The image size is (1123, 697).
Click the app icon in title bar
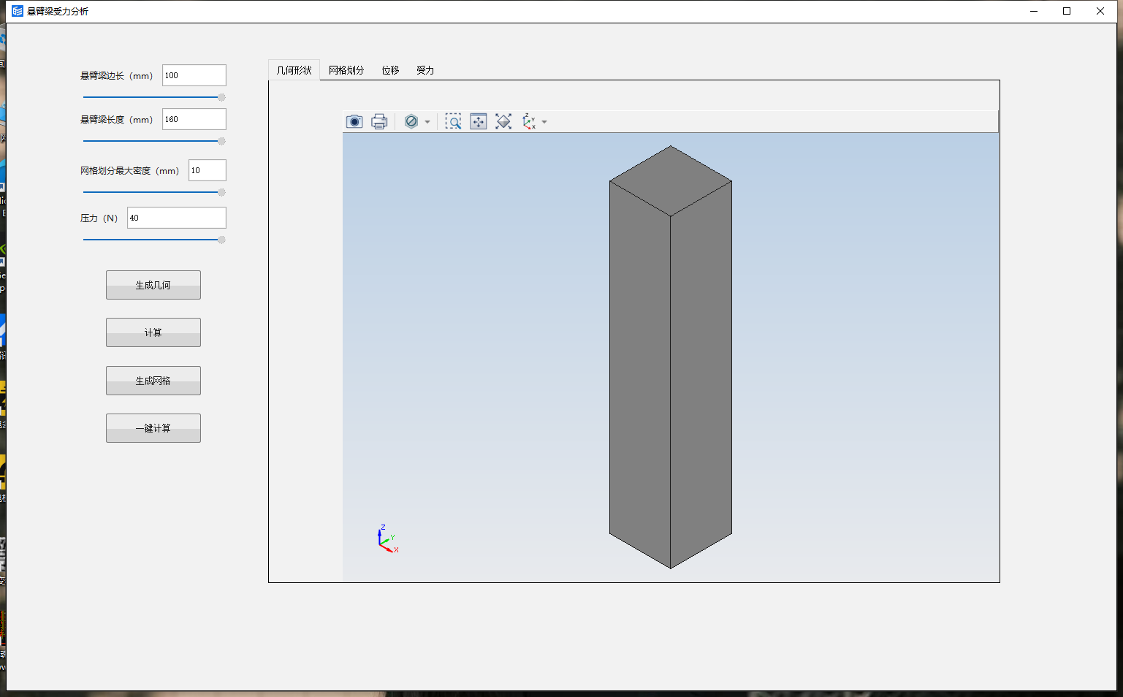18,11
